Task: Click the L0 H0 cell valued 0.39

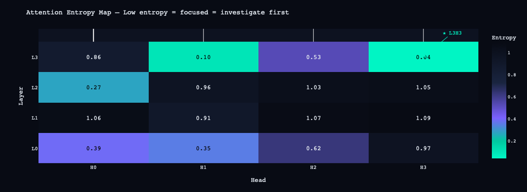Action: pos(93,148)
